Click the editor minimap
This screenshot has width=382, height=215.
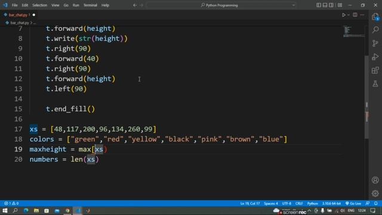(x=354, y=31)
